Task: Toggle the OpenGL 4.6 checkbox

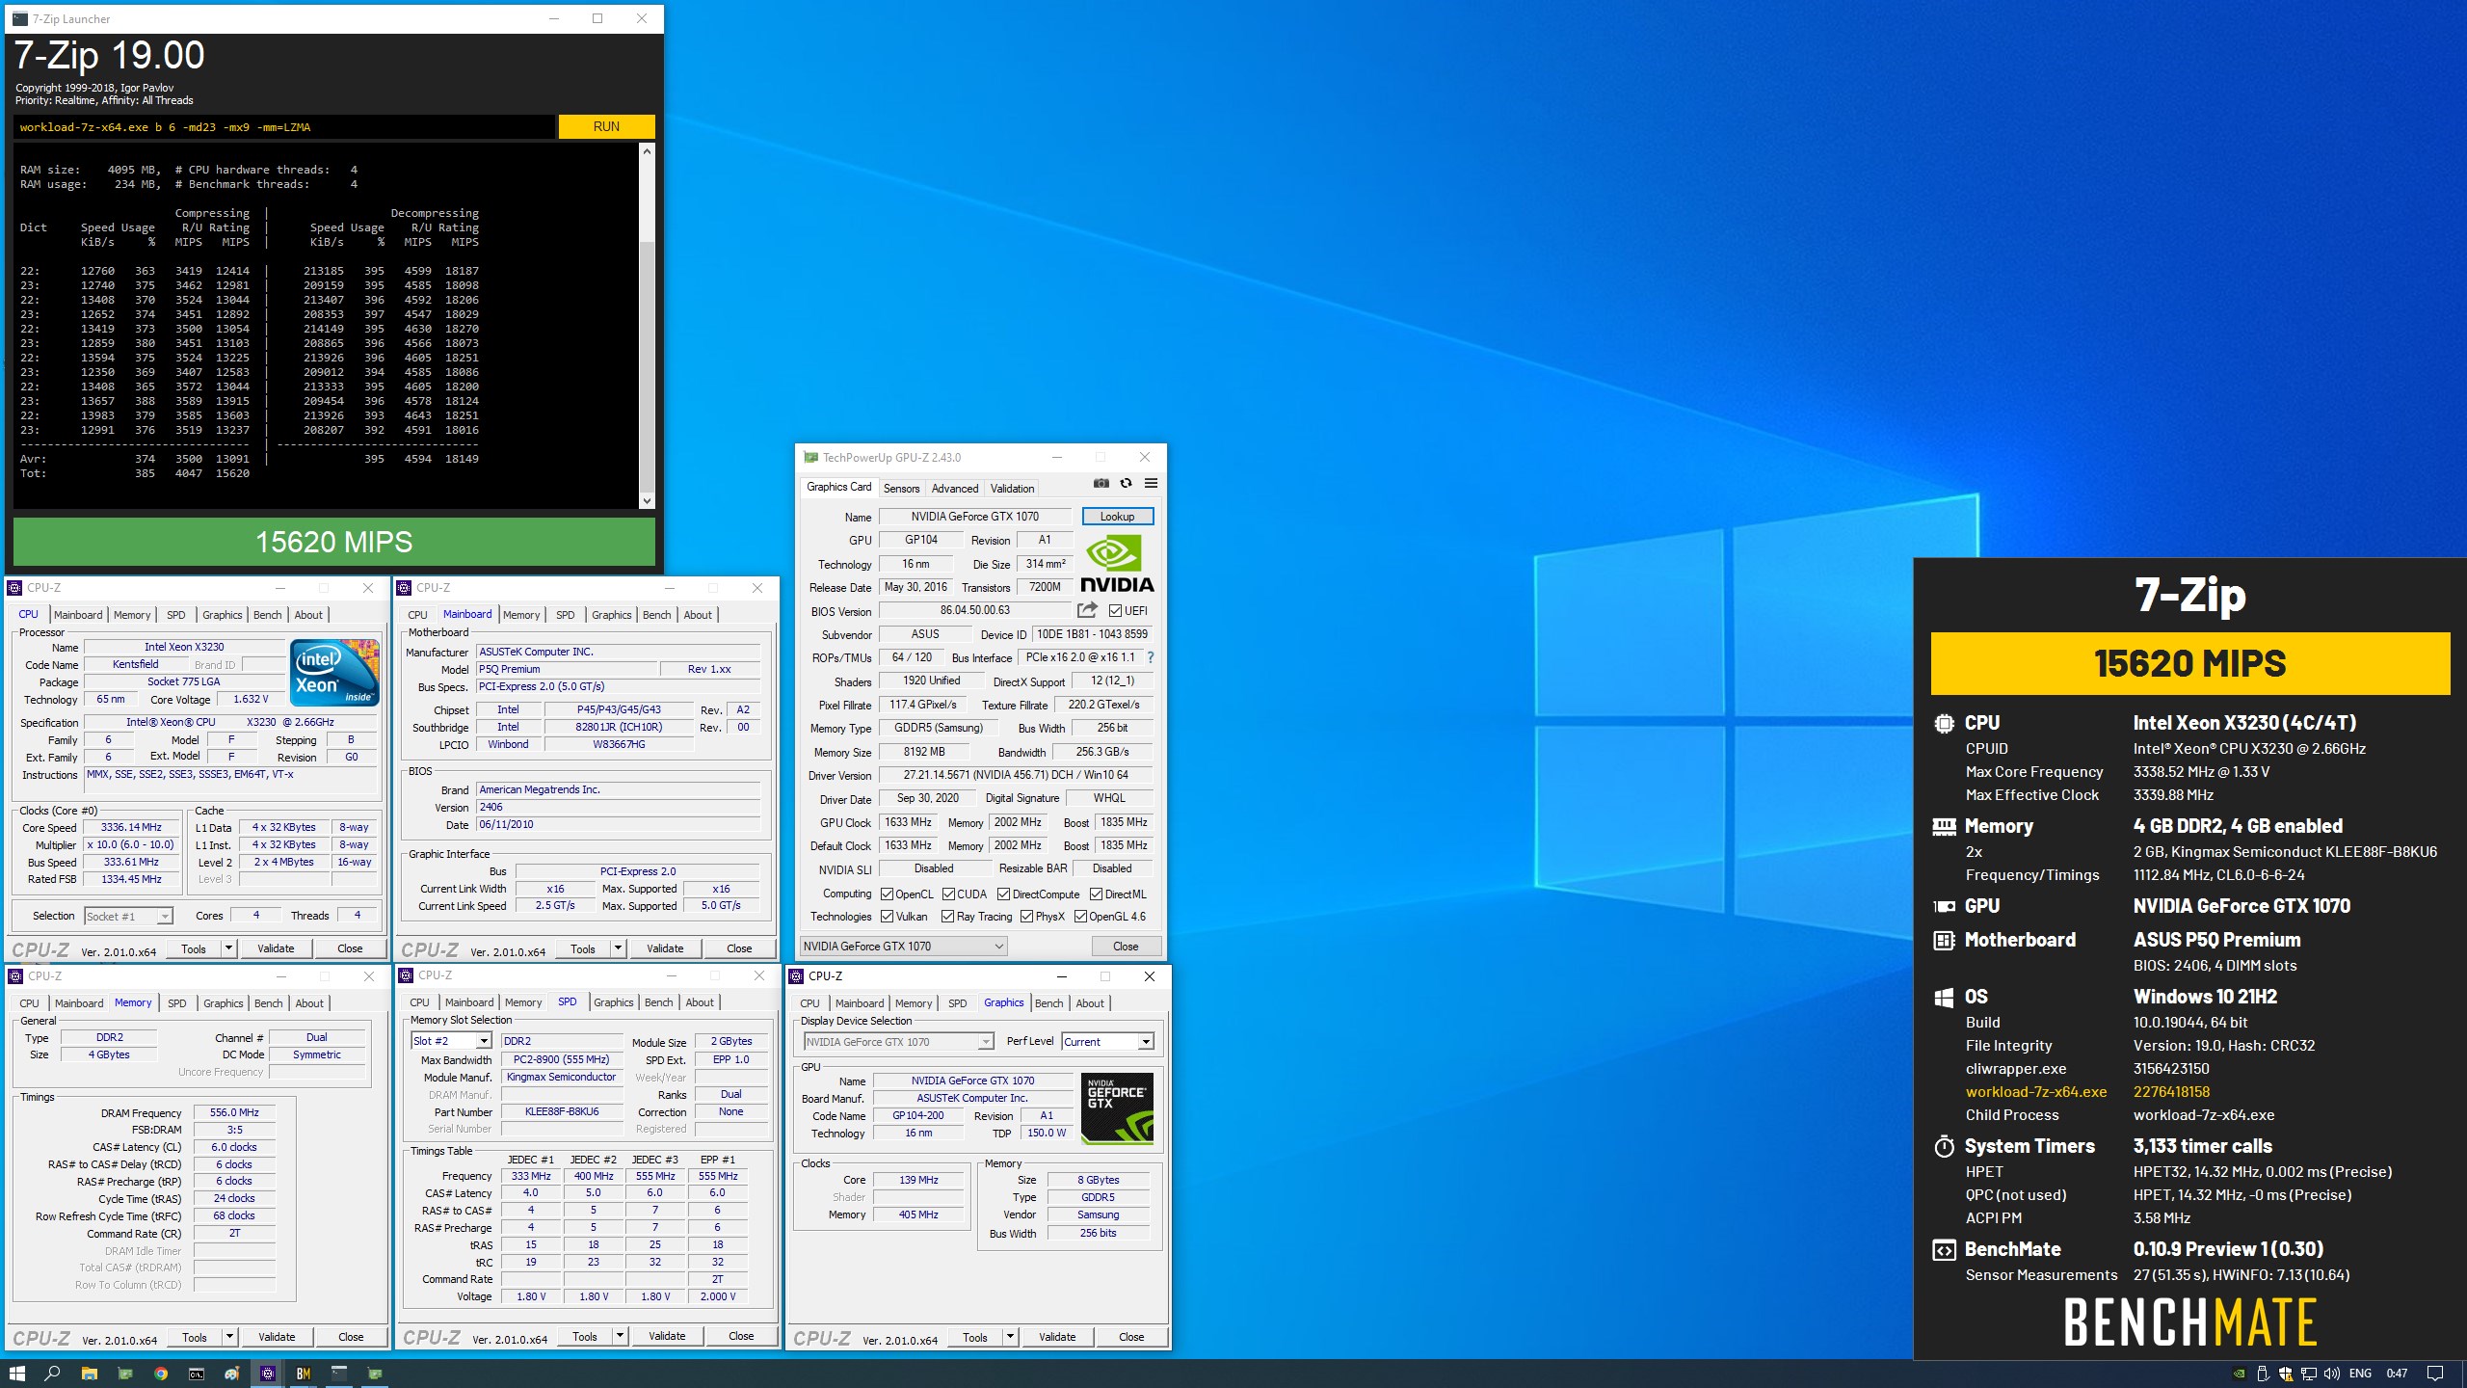Action: coord(1080,917)
